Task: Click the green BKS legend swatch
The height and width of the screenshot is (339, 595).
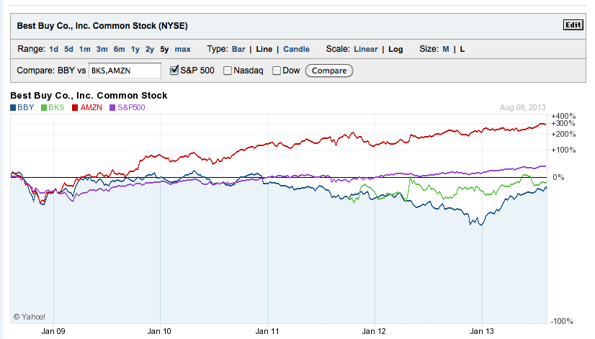Action: coord(43,107)
